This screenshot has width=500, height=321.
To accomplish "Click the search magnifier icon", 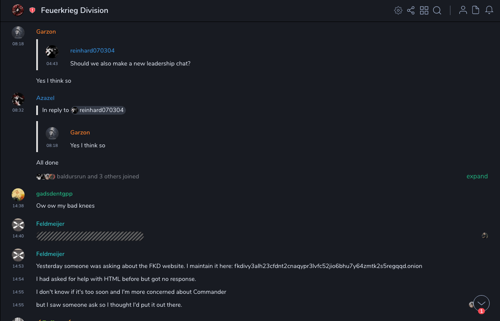I will tap(437, 10).
